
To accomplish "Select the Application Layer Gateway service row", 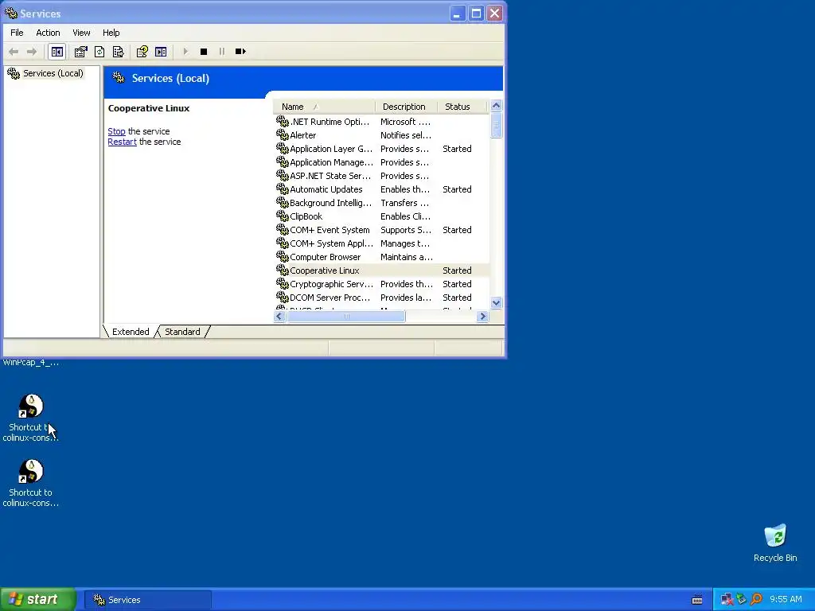I will 381,149.
